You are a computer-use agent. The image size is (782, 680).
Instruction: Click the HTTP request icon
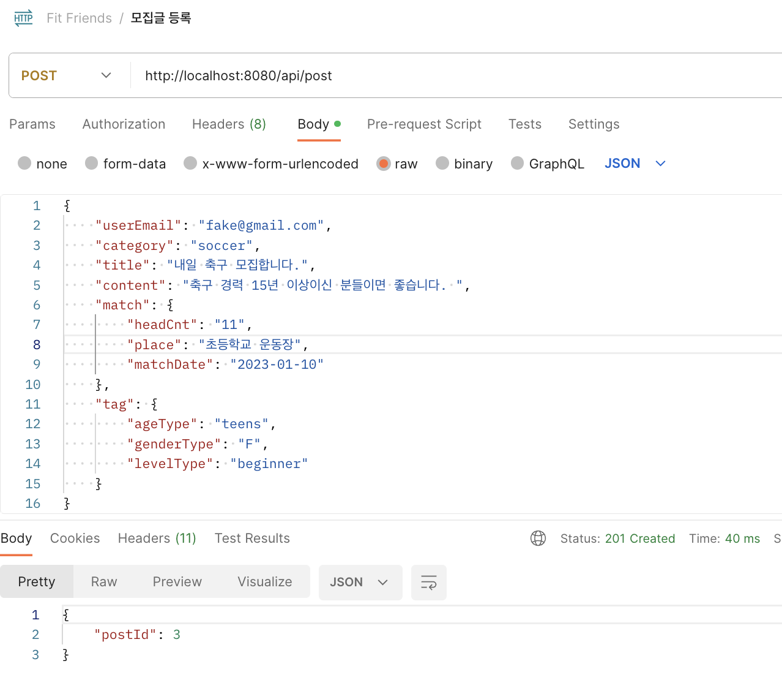coord(23,18)
